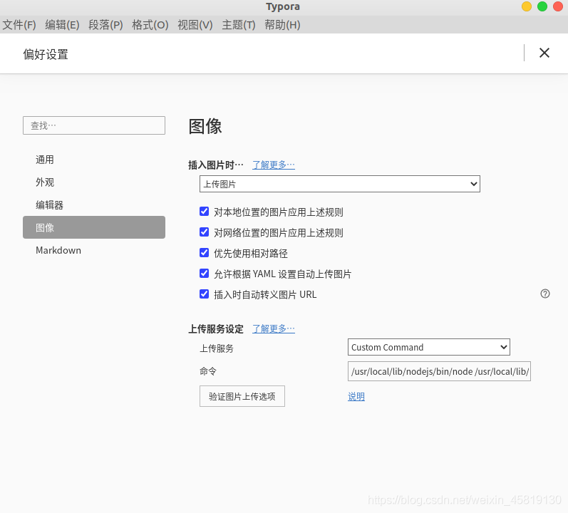
Task: Click 了解更多 link next to 上传服务设定
Action: tap(274, 328)
